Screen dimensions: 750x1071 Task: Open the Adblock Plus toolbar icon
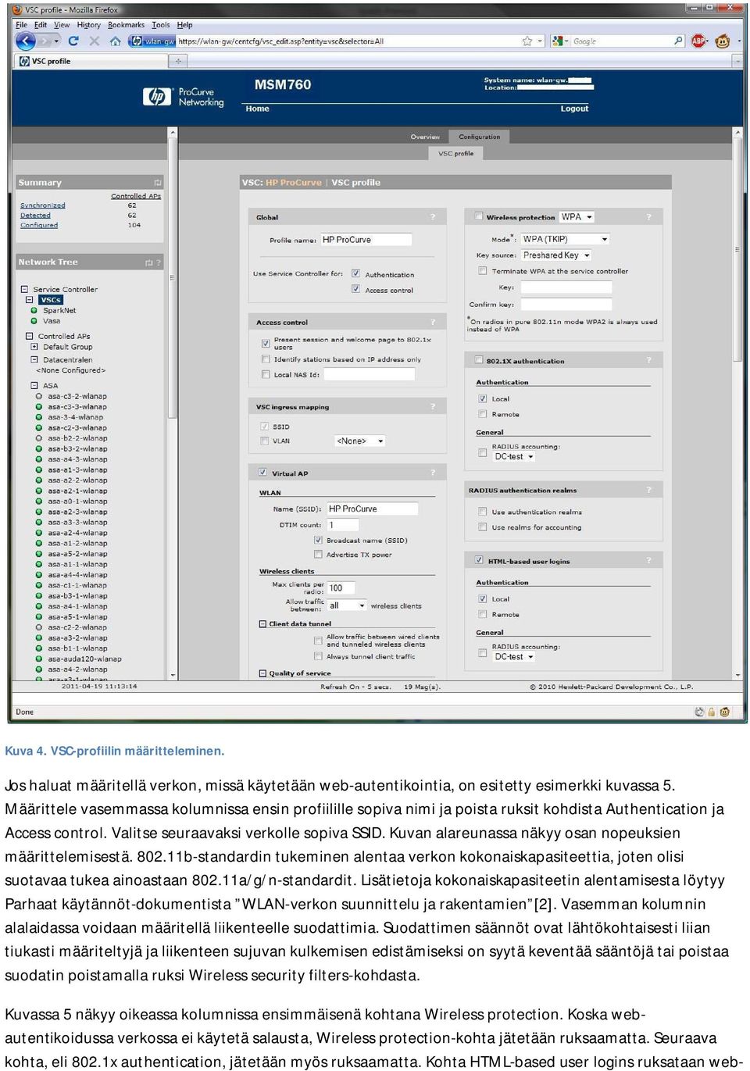pyautogui.click(x=698, y=41)
